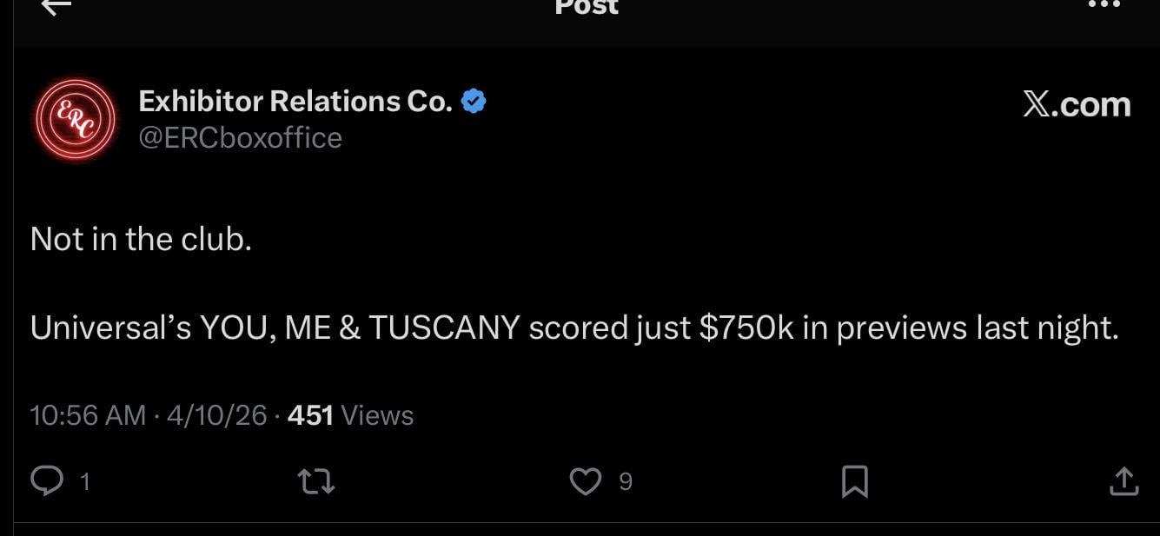Open the 451 Views count
The image size is (1160, 536).
coord(350,415)
